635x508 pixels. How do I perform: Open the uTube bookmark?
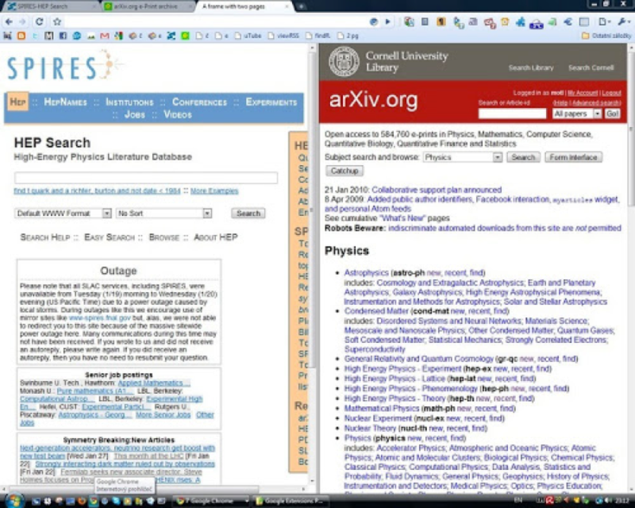click(248, 36)
